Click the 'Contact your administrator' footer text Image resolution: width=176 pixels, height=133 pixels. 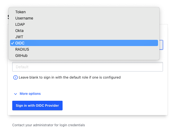(x=48, y=125)
